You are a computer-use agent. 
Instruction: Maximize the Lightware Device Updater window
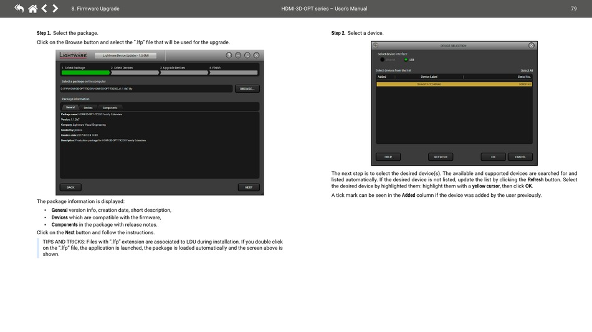[247, 55]
